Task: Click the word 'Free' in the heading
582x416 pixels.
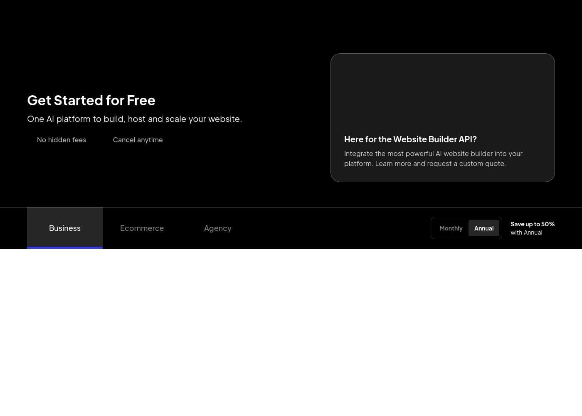Action: pos(141,100)
